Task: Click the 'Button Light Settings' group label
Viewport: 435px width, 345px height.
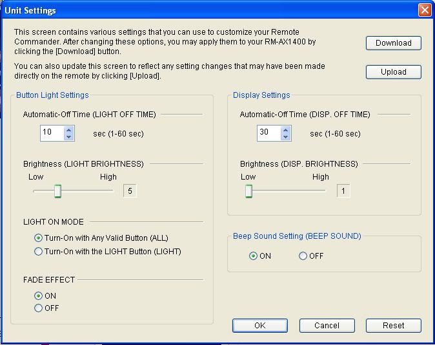Action: point(52,95)
